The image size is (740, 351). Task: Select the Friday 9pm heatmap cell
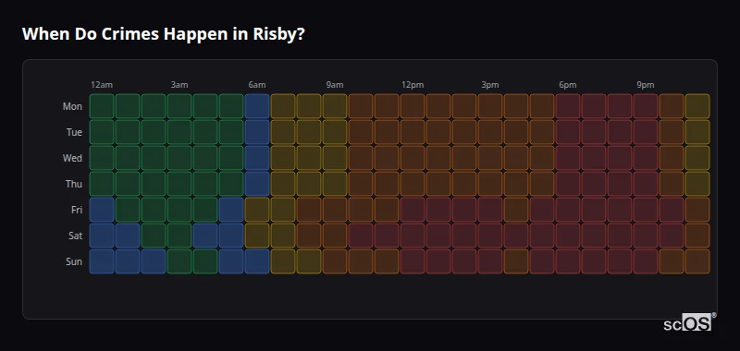click(x=646, y=210)
